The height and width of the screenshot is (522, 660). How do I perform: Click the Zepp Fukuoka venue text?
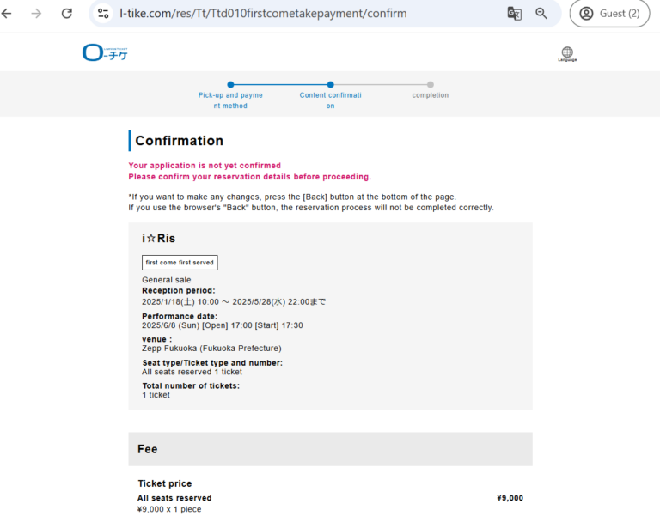tap(211, 349)
